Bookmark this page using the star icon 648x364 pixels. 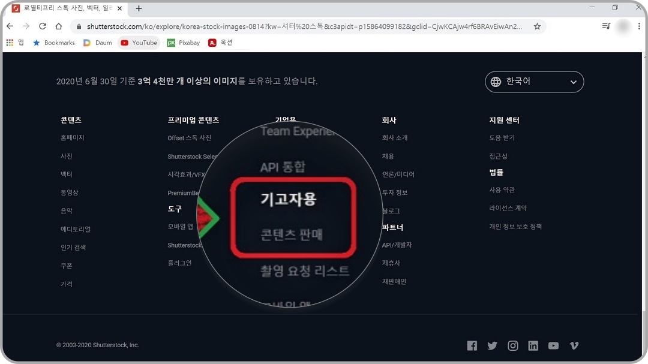click(x=537, y=26)
